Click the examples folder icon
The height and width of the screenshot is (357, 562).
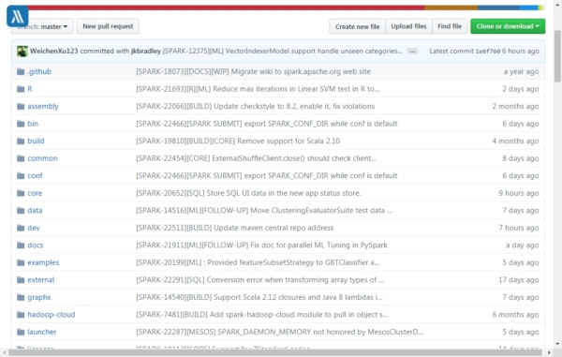[21, 262]
